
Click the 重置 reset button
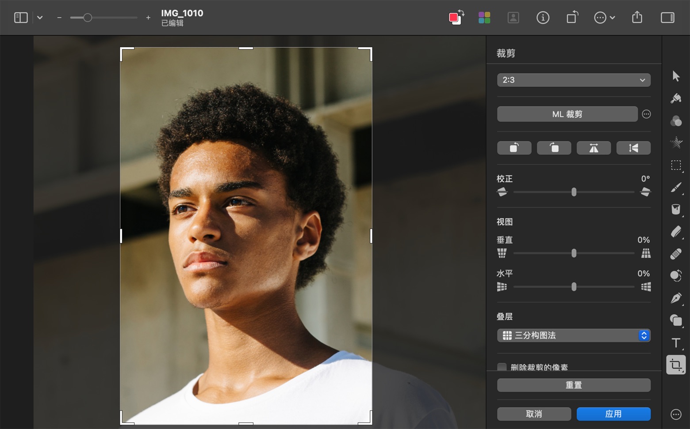[574, 385]
